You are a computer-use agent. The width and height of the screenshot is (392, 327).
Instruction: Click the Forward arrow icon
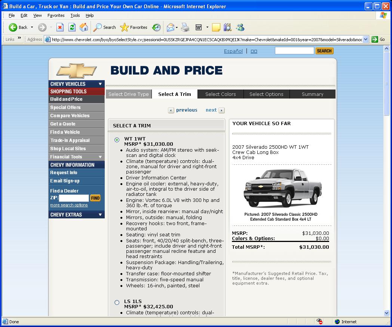pyautogui.click(x=42, y=27)
